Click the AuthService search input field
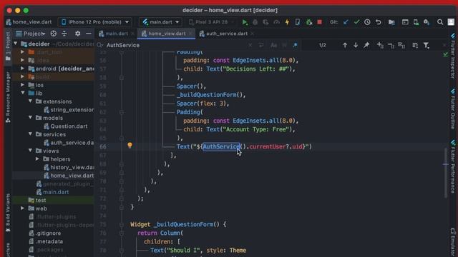Viewport: 458px width, 257px height. 175,45
